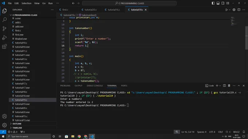Open the Run and Debug view
The height and width of the screenshot is (139, 248).
pyautogui.click(x=4, y=37)
